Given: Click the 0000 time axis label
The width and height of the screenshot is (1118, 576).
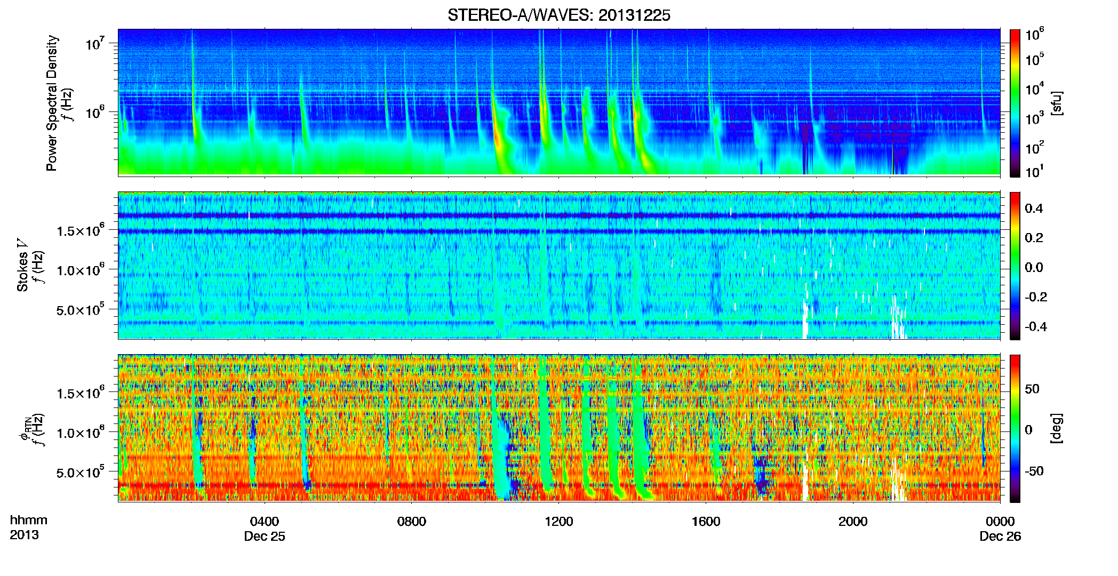Looking at the screenshot, I should pos(1000,522).
